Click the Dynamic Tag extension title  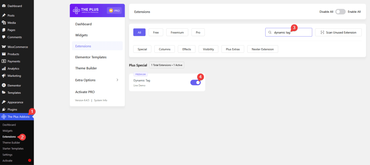click(x=142, y=80)
